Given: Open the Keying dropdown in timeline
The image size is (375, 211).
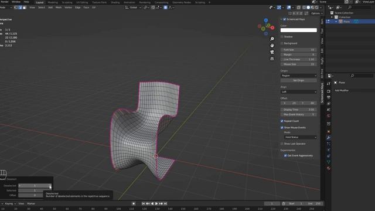Looking at the screenshot, I should coord(10,203).
